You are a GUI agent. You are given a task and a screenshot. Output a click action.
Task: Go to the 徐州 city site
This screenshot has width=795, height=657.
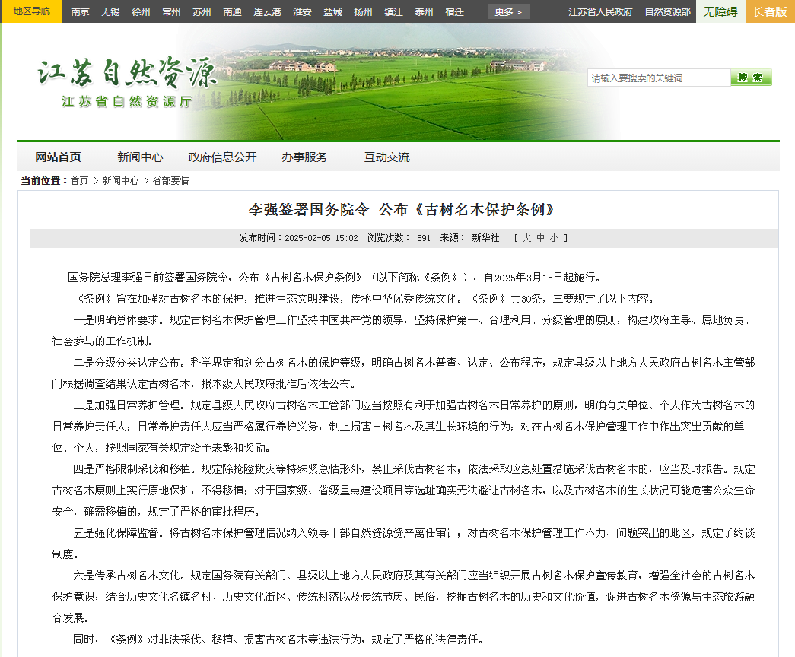point(141,11)
